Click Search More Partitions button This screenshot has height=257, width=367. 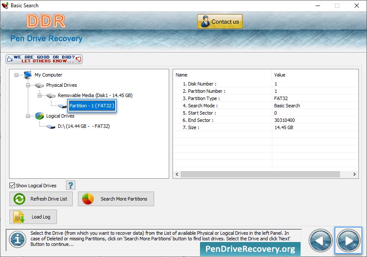(x=116, y=199)
